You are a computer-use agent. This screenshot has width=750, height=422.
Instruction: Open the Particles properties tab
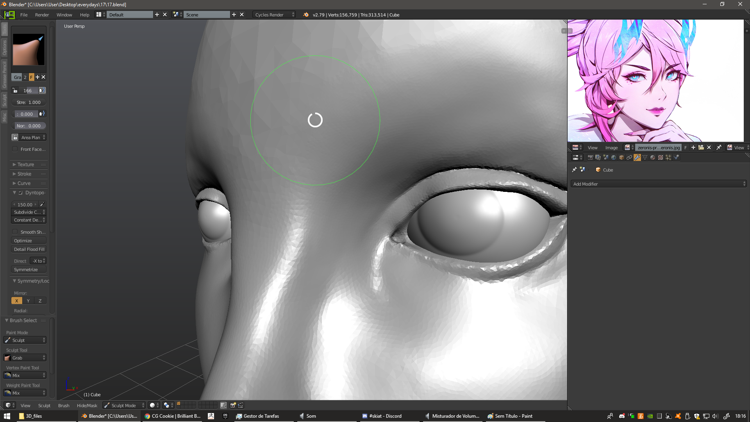point(668,157)
